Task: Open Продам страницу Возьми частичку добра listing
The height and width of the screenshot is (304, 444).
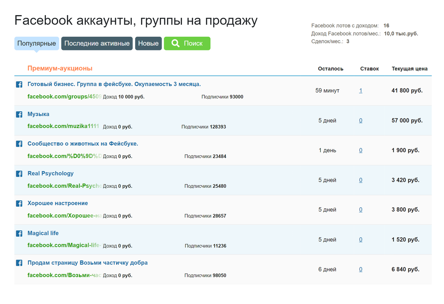Action: tap(87, 263)
